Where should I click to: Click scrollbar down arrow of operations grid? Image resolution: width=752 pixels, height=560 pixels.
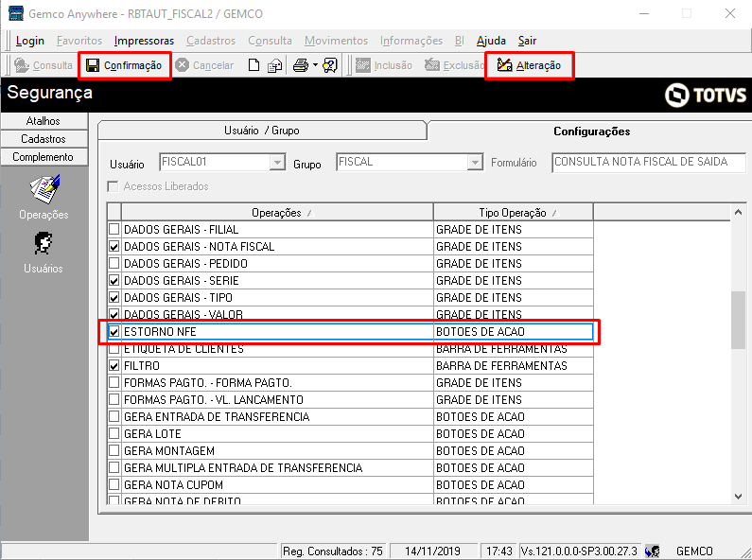tap(738, 497)
